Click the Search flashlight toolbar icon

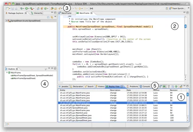60,8
